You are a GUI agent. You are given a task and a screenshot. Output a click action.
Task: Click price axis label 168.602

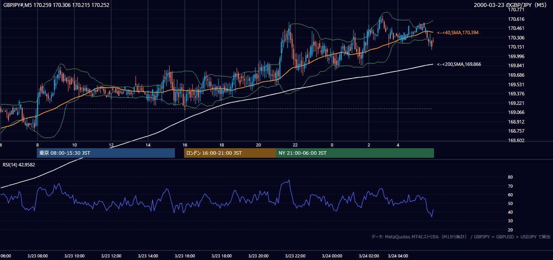coord(517,140)
